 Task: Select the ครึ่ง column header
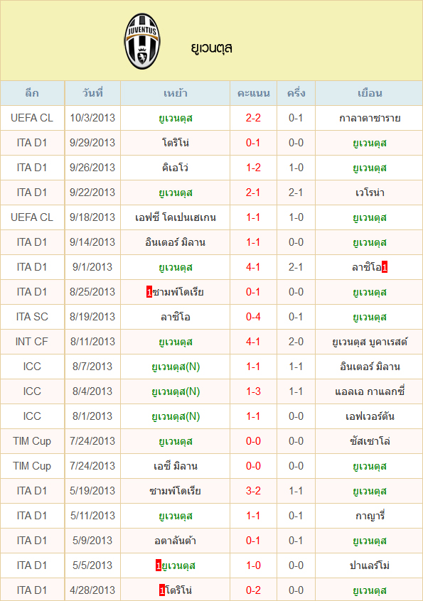[296, 93]
